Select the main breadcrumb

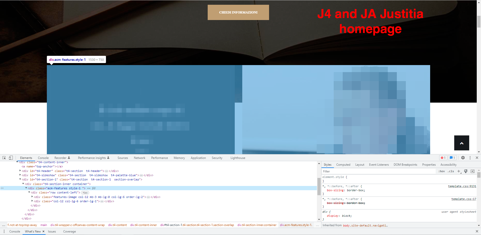tap(44, 225)
